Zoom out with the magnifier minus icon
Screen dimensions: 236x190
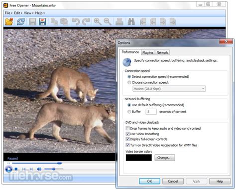(108, 21)
